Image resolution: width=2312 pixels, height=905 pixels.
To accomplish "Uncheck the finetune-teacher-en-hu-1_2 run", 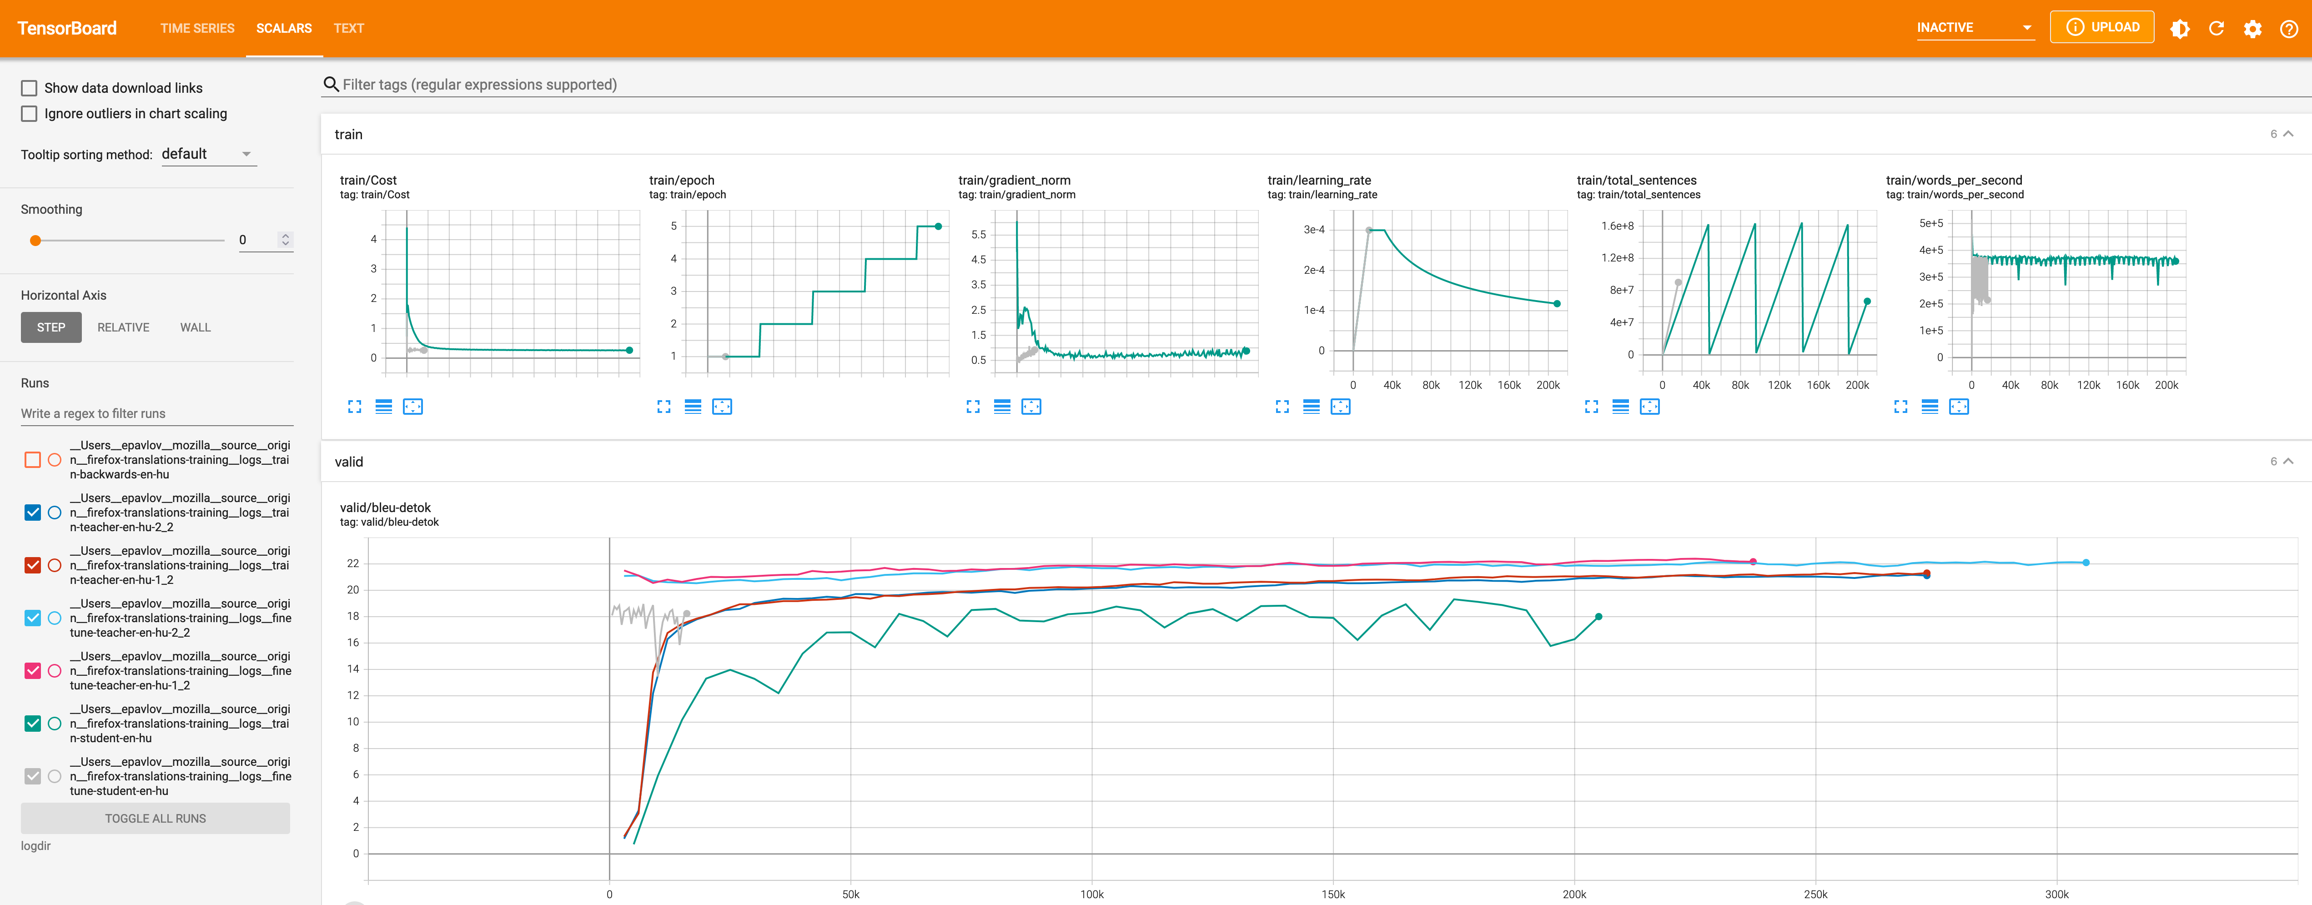I will [x=33, y=671].
